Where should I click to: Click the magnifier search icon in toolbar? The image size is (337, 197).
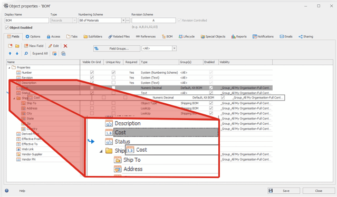tap(26, 54)
